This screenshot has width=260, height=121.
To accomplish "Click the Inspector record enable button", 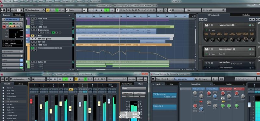I will pos(4,27).
